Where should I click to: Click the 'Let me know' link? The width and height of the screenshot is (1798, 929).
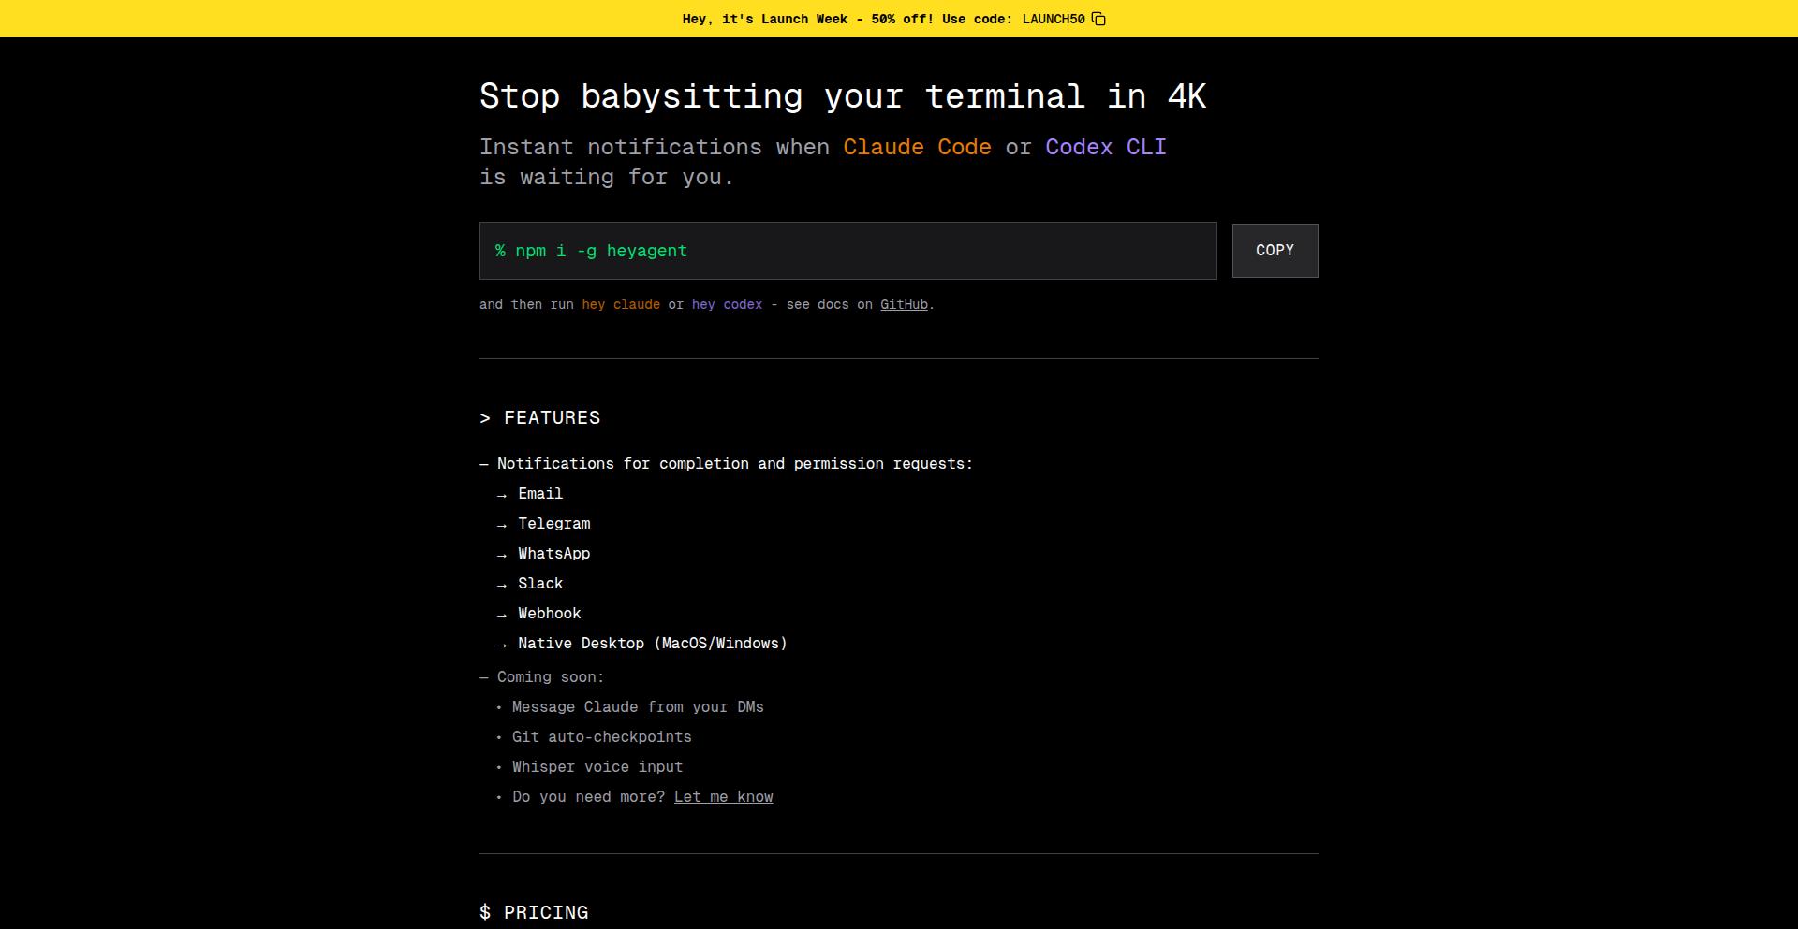tap(723, 797)
